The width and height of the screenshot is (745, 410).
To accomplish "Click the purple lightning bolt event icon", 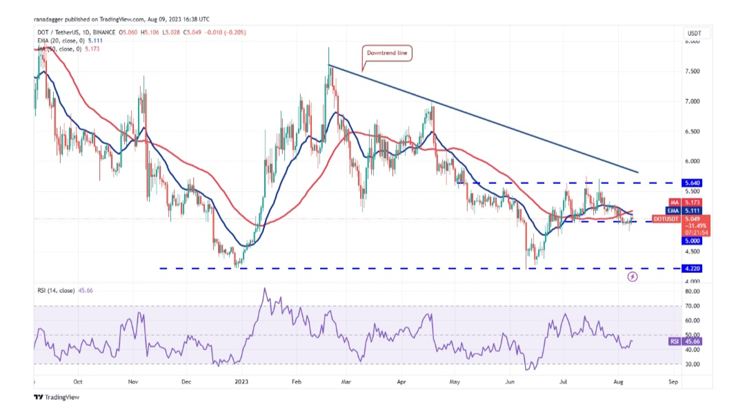I will click(633, 276).
